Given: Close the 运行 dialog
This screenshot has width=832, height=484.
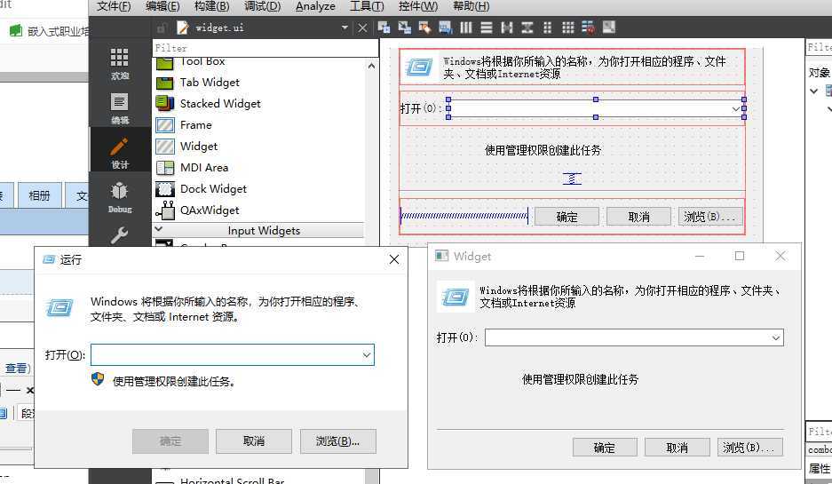Looking at the screenshot, I should (x=393, y=259).
